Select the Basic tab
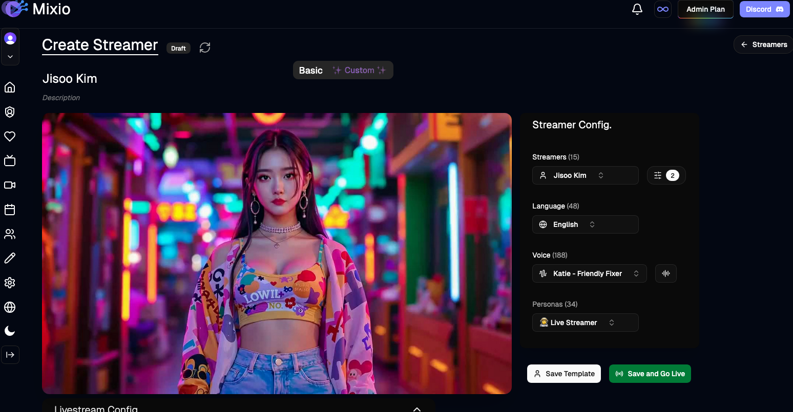793x412 pixels. (x=311, y=70)
